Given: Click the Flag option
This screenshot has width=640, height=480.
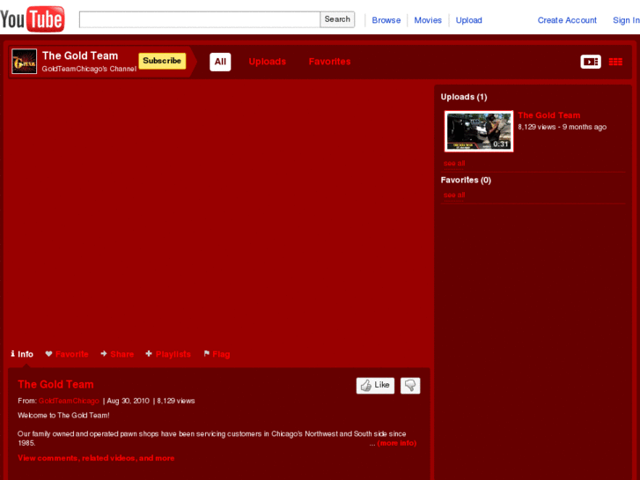Looking at the screenshot, I should (217, 354).
